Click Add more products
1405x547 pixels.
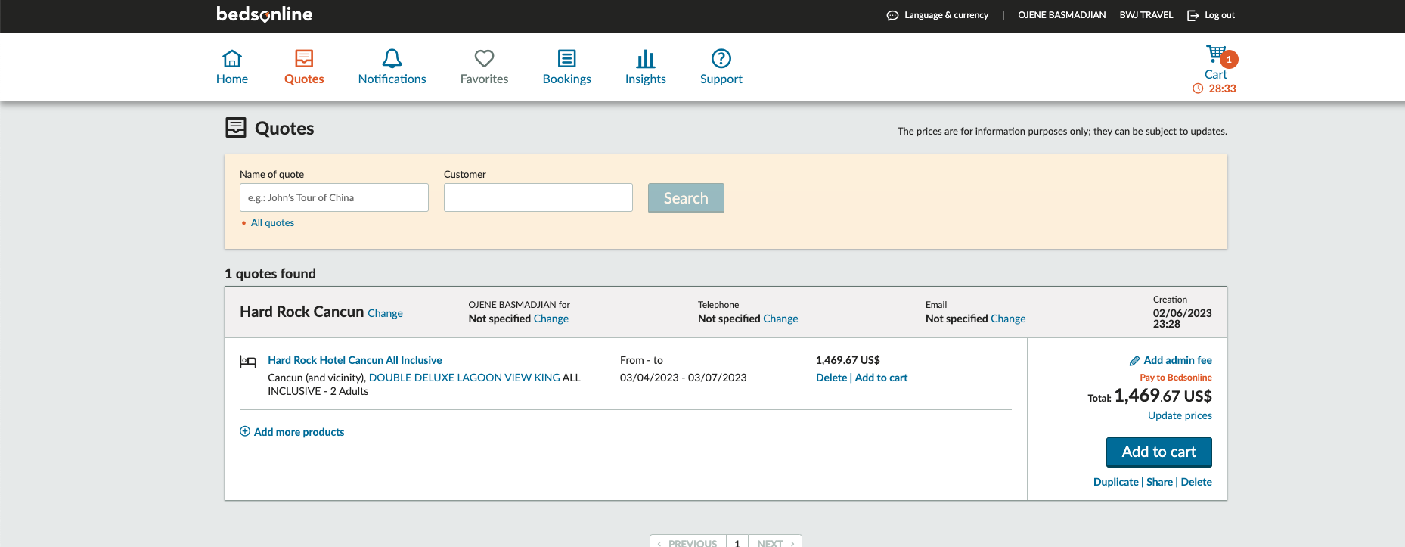pos(299,432)
